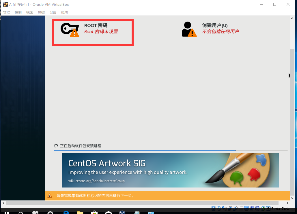
Task: Click the vertical scrollbar thumb
Action: tap(292, 122)
